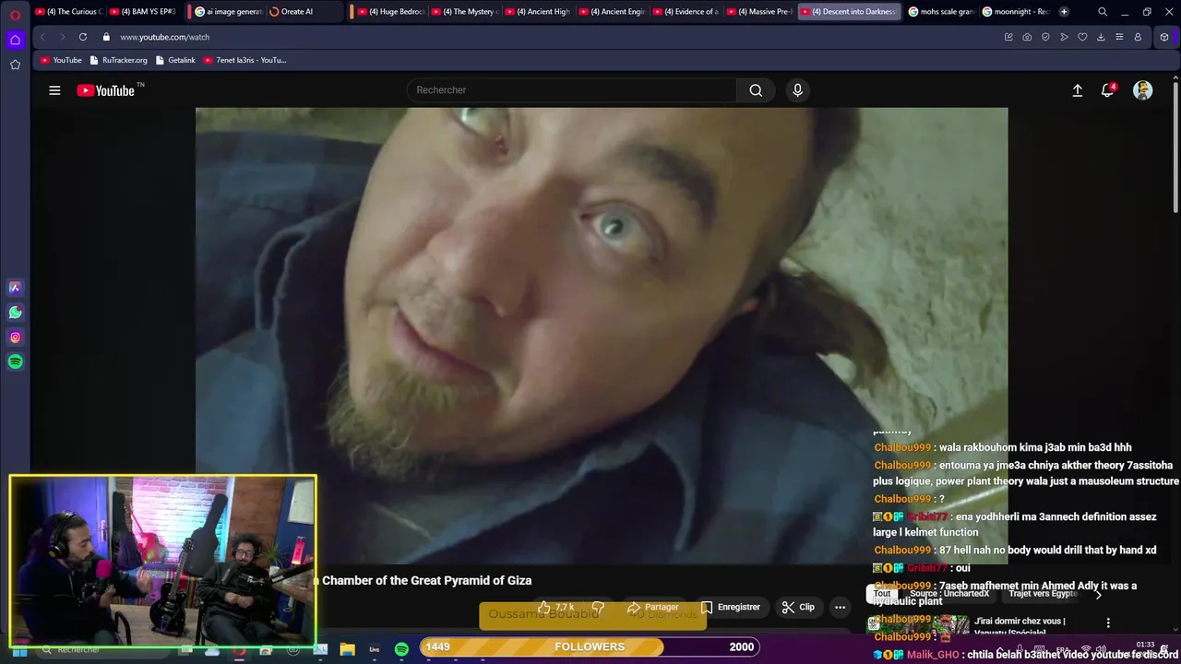Switch to 'moonnight' tab
This screenshot has width=1181, height=664.
(1015, 12)
